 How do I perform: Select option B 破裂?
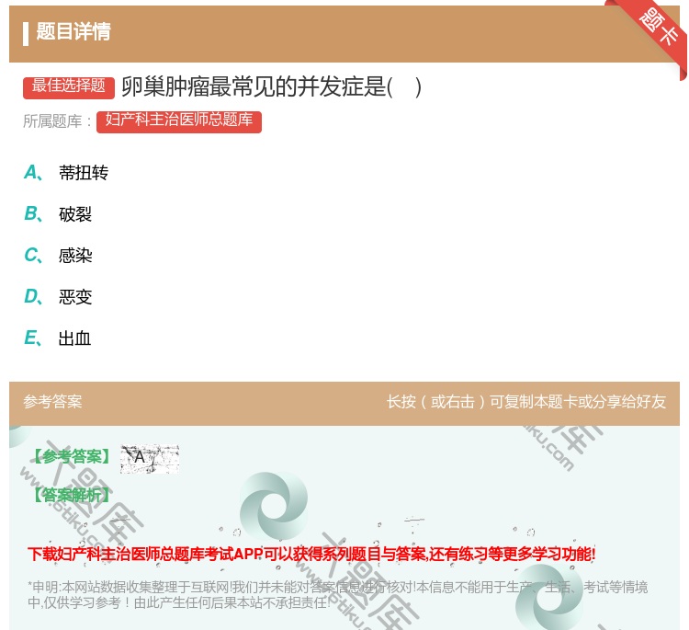pyautogui.click(x=74, y=214)
